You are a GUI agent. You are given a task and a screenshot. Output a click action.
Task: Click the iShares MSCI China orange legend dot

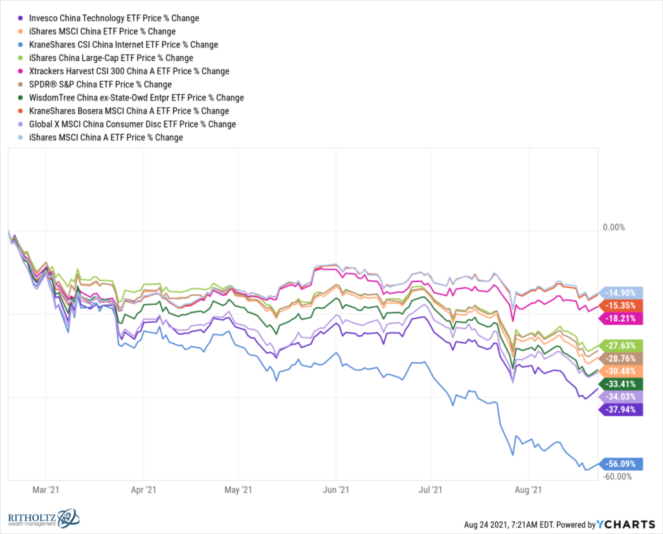(23, 31)
